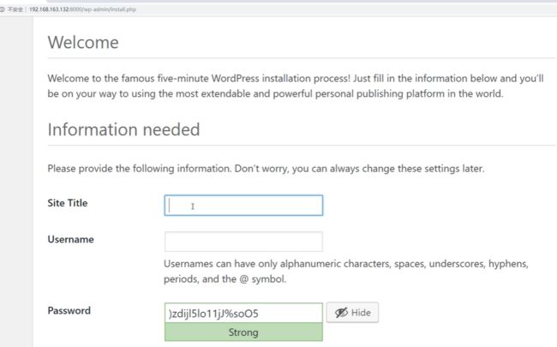Click the Welcome heading
This screenshot has height=347, width=557.
[x=83, y=42]
